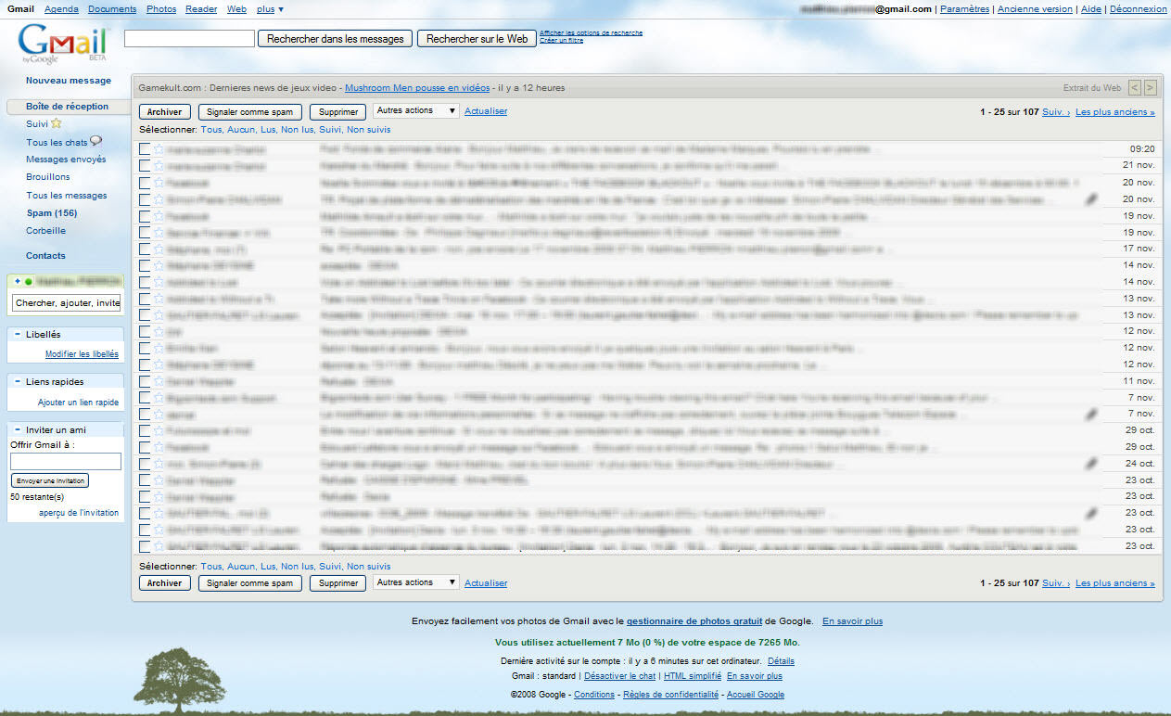Click the green chat status dot
Image resolution: width=1171 pixels, height=716 pixels.
28,281
